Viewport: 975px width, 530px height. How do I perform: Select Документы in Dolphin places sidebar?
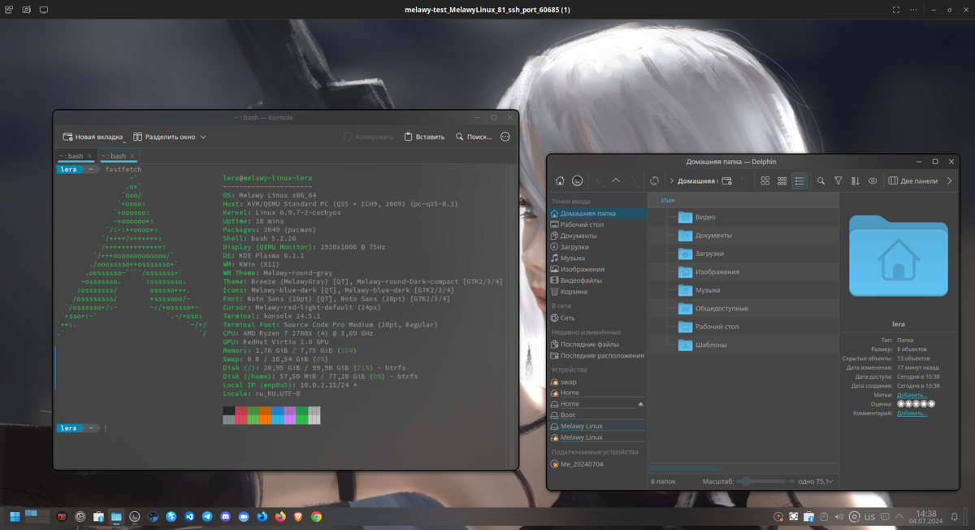pyautogui.click(x=598, y=236)
